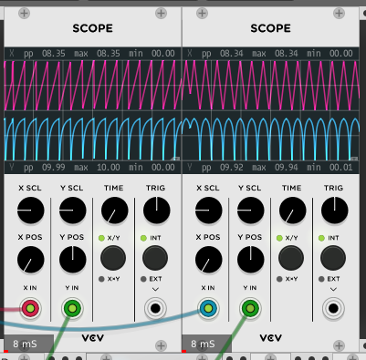
Task: Click the VCV logo on left Scope
Action: 93,338
